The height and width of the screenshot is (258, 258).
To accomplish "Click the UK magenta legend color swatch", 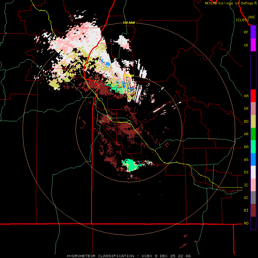I will click(253, 45).
